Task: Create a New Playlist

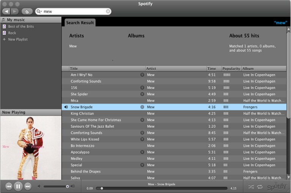Action: pyautogui.click(x=18, y=39)
